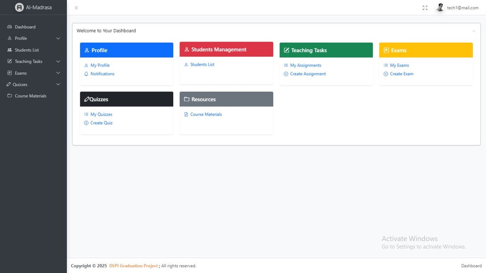Screen dimensions: 486x273
Task: Open the My Assignments link
Action: (x=306, y=65)
